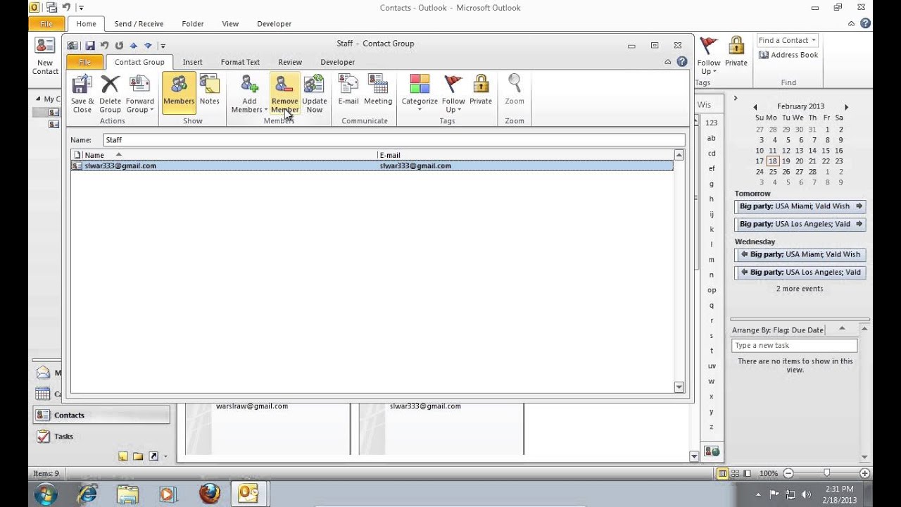Switch to the Insert ribbon tab
Image resolution: width=901 pixels, height=507 pixels.
point(192,62)
